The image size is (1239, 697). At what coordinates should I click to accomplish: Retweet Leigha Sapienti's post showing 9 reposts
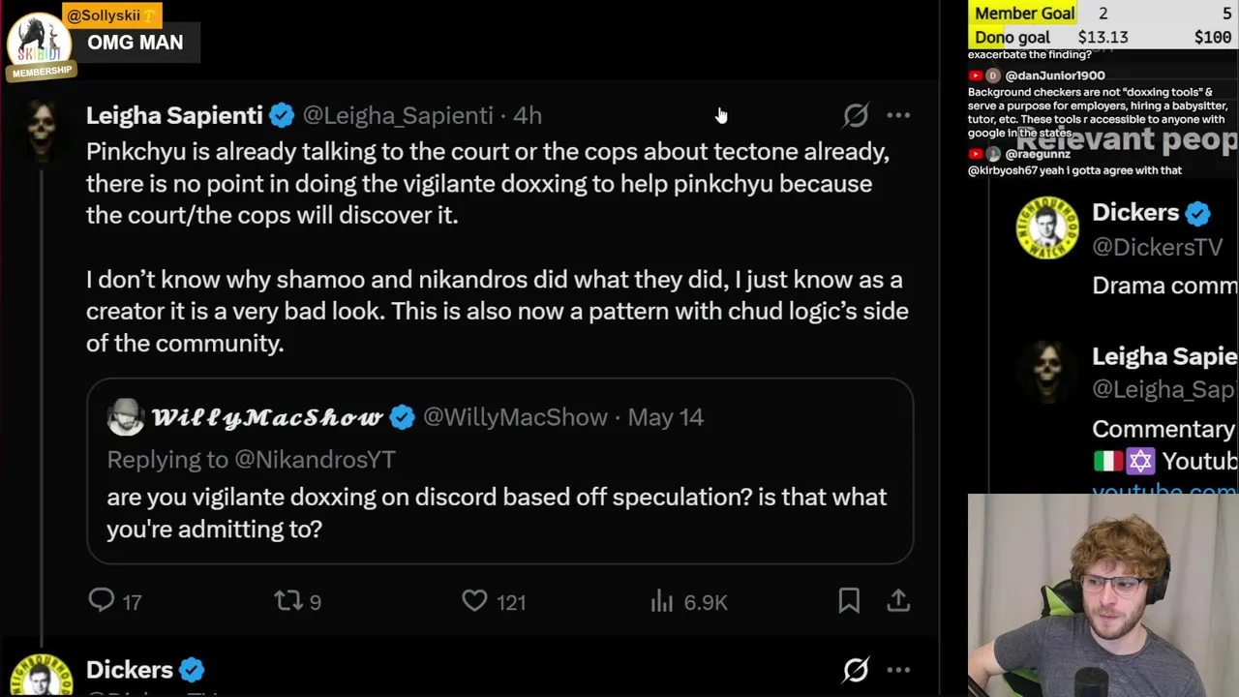tap(288, 601)
